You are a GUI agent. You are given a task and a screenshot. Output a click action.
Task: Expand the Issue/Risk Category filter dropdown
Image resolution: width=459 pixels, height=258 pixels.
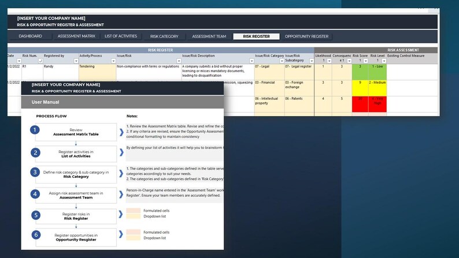282,61
